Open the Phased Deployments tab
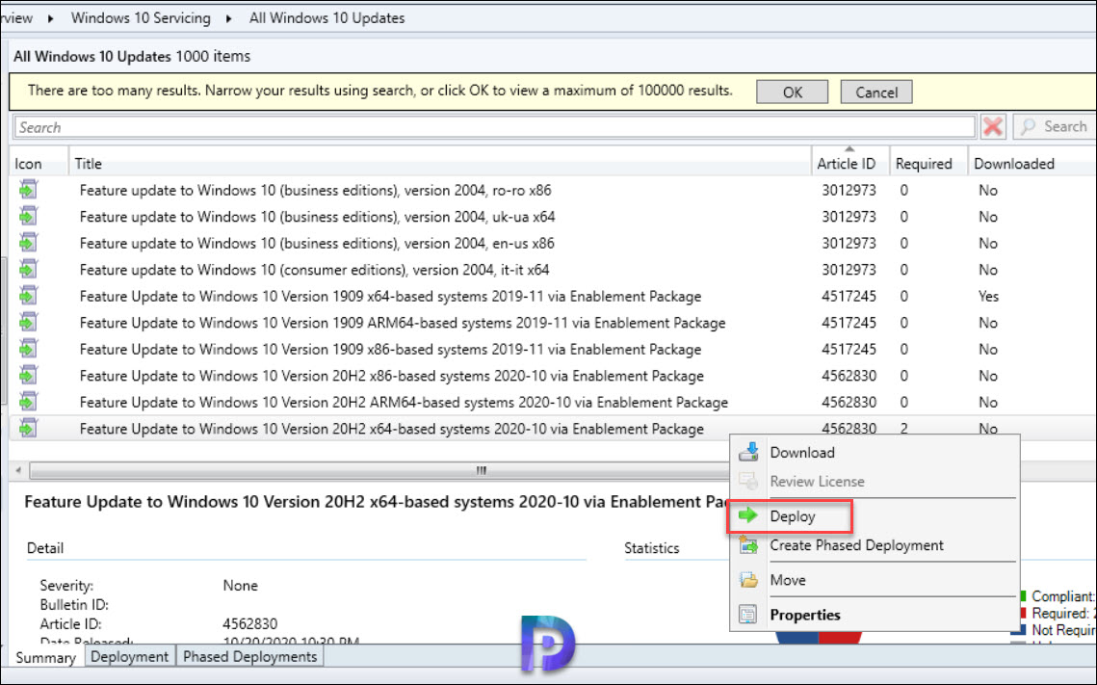This screenshot has width=1097, height=685. (x=249, y=656)
